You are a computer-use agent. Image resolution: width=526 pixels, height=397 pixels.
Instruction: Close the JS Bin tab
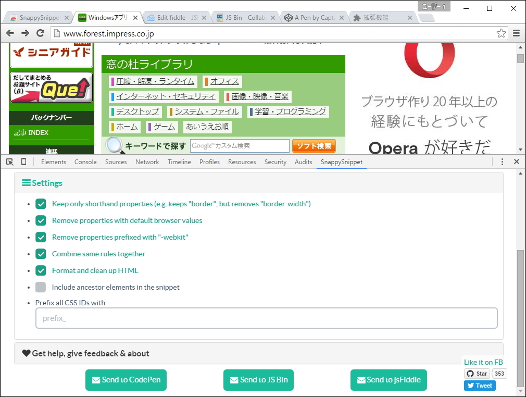(x=273, y=18)
